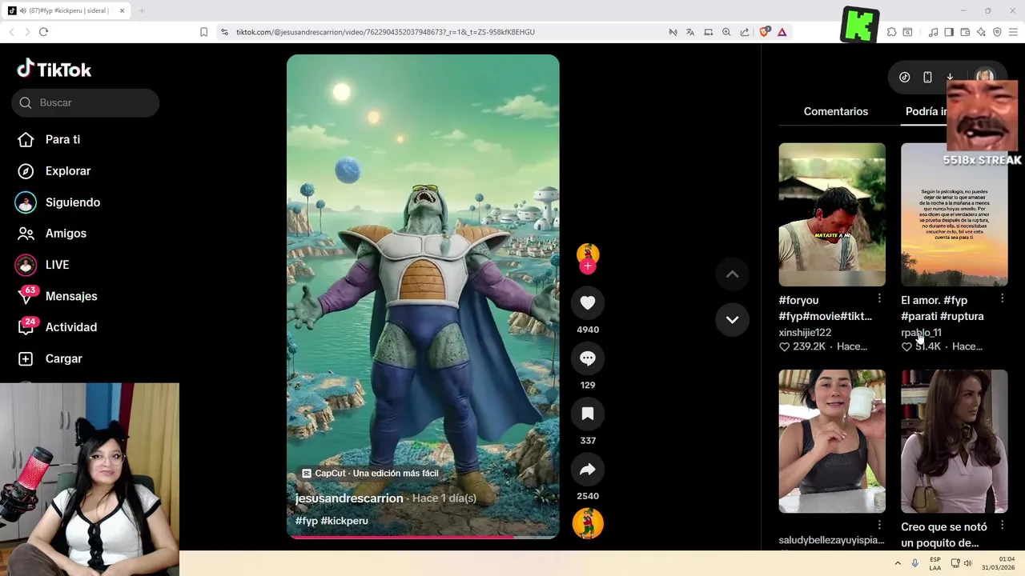Open the saludybellezayuyispia video thumbnail

[832, 441]
